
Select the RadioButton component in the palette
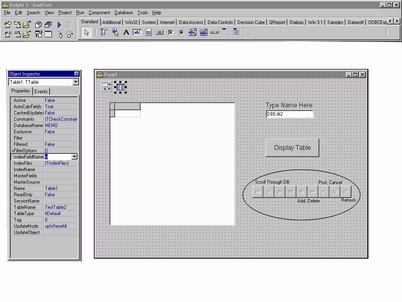click(181, 33)
